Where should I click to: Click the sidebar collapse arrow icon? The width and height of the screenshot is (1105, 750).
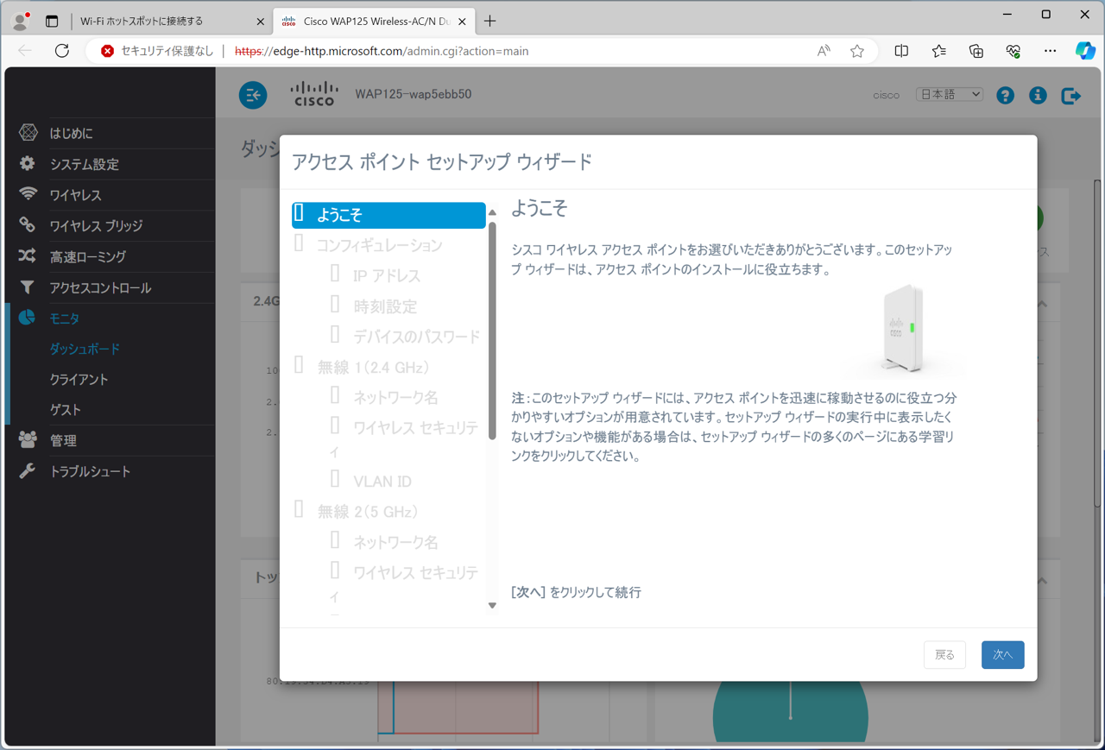[253, 95]
